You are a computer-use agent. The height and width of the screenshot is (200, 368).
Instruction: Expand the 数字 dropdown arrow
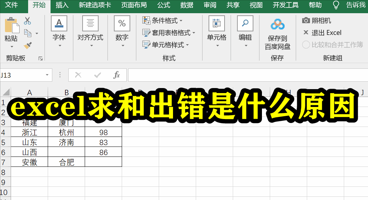123,46
